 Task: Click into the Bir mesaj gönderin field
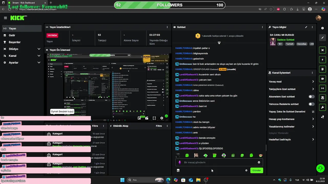coord(219,162)
